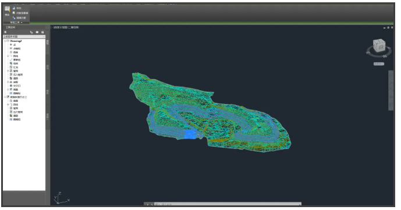Switch to the 工具箱 Toolbox vertical tab

(48, 117)
